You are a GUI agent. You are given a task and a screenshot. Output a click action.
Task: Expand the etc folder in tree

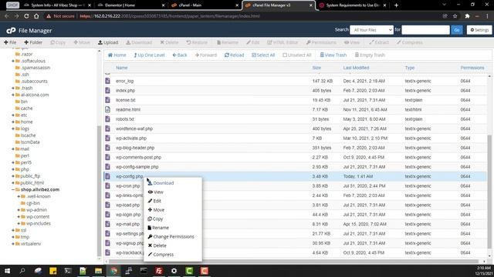pos(13,115)
